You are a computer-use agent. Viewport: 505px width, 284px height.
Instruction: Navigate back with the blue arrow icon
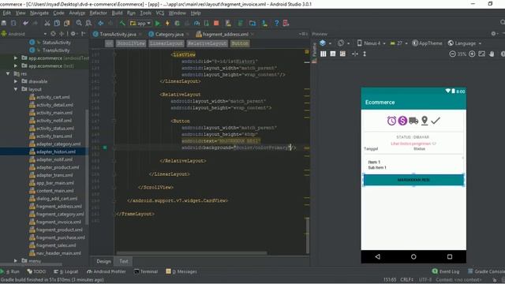(x=101, y=23)
